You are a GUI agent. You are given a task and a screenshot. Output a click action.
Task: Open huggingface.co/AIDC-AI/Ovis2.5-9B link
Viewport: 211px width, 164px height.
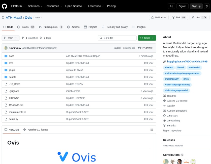[x=187, y=61]
